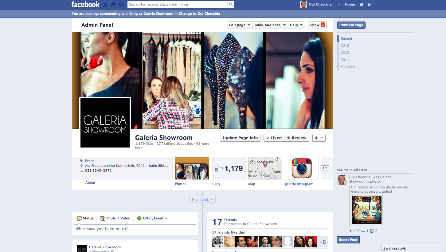Open friend requests icon in top bar
Viewport: 446px width, 252px height.
coord(106,5)
